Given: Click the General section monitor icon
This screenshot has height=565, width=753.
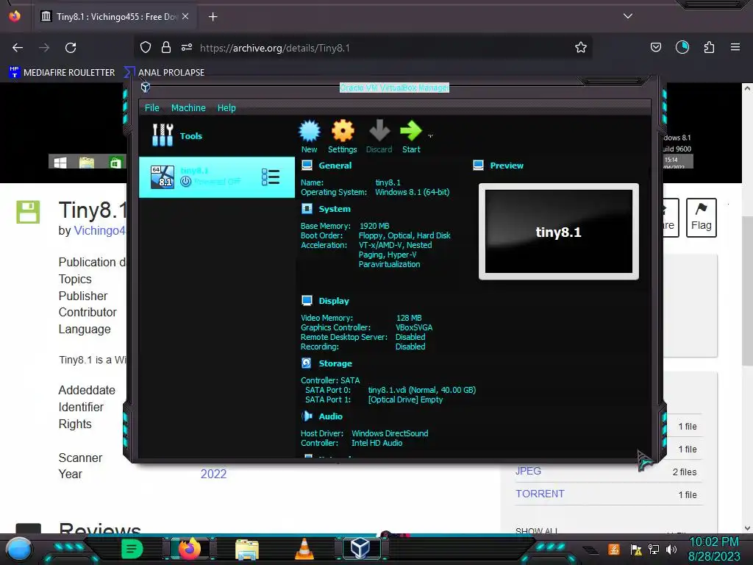Looking at the screenshot, I should coord(307,166).
